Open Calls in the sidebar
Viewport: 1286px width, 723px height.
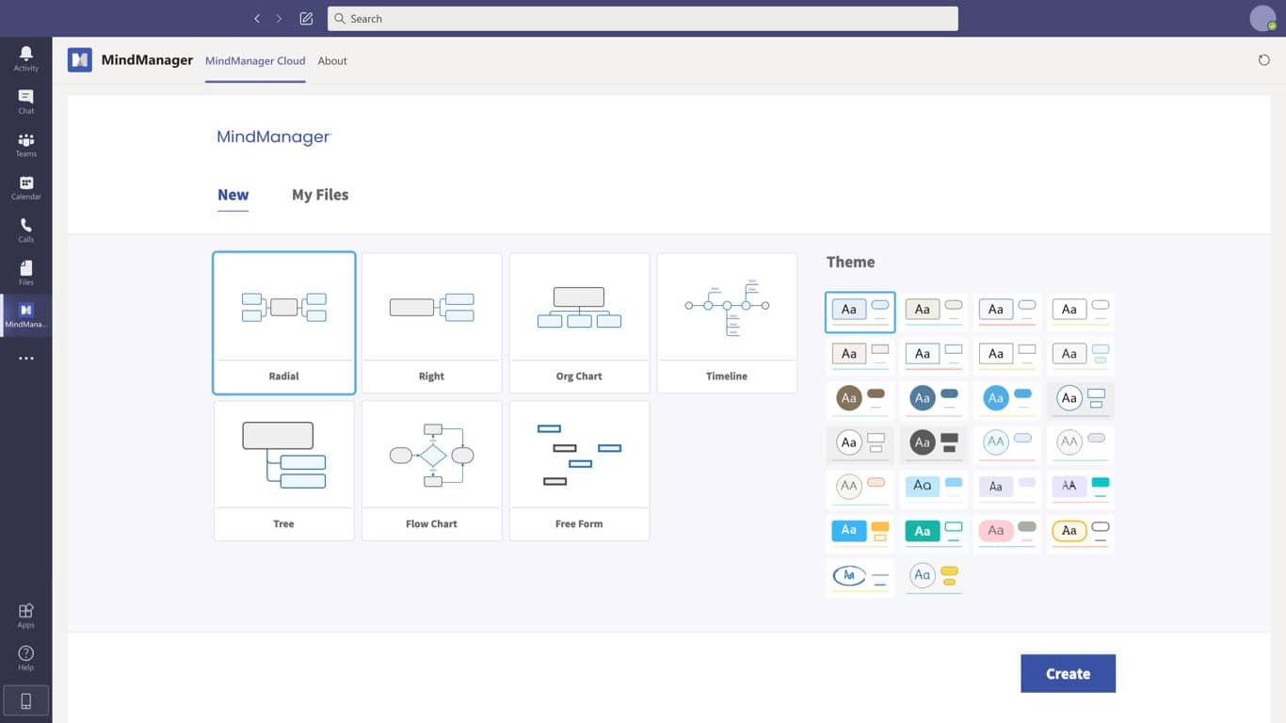[25, 230]
